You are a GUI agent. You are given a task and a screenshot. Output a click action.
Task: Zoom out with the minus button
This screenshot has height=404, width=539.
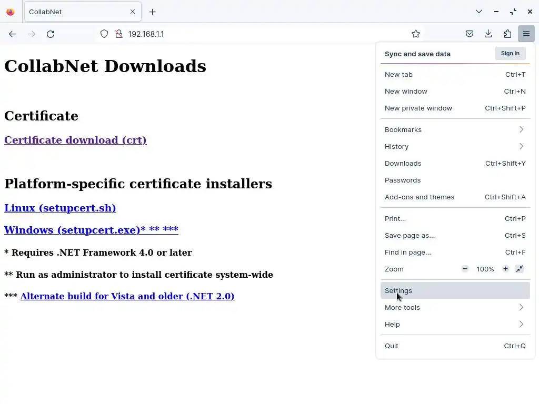point(465,269)
